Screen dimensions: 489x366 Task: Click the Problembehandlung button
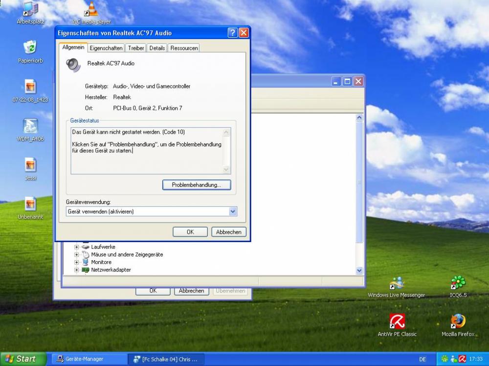click(x=196, y=185)
